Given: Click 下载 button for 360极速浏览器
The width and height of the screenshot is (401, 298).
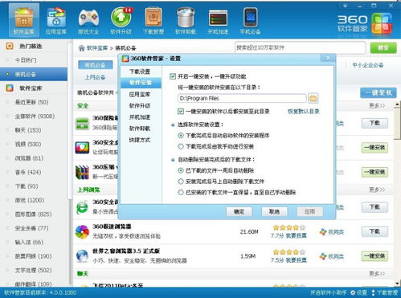Looking at the screenshot, I should click(374, 231).
